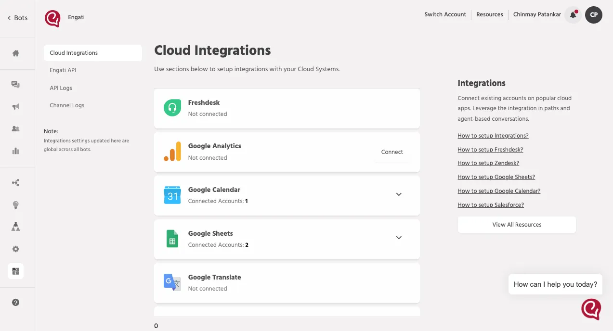613x331 pixels.
Task: Open the API Logs menu item
Action: (61, 88)
